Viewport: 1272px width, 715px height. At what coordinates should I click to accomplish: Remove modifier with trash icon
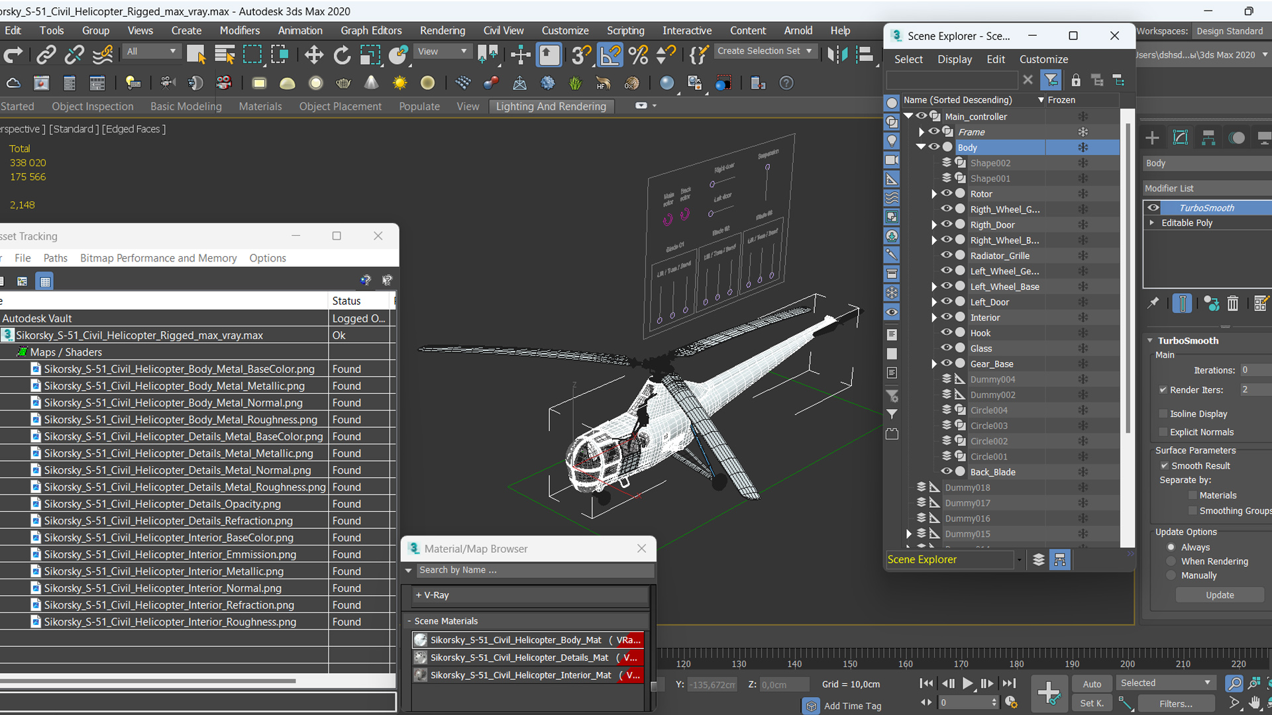click(x=1232, y=304)
